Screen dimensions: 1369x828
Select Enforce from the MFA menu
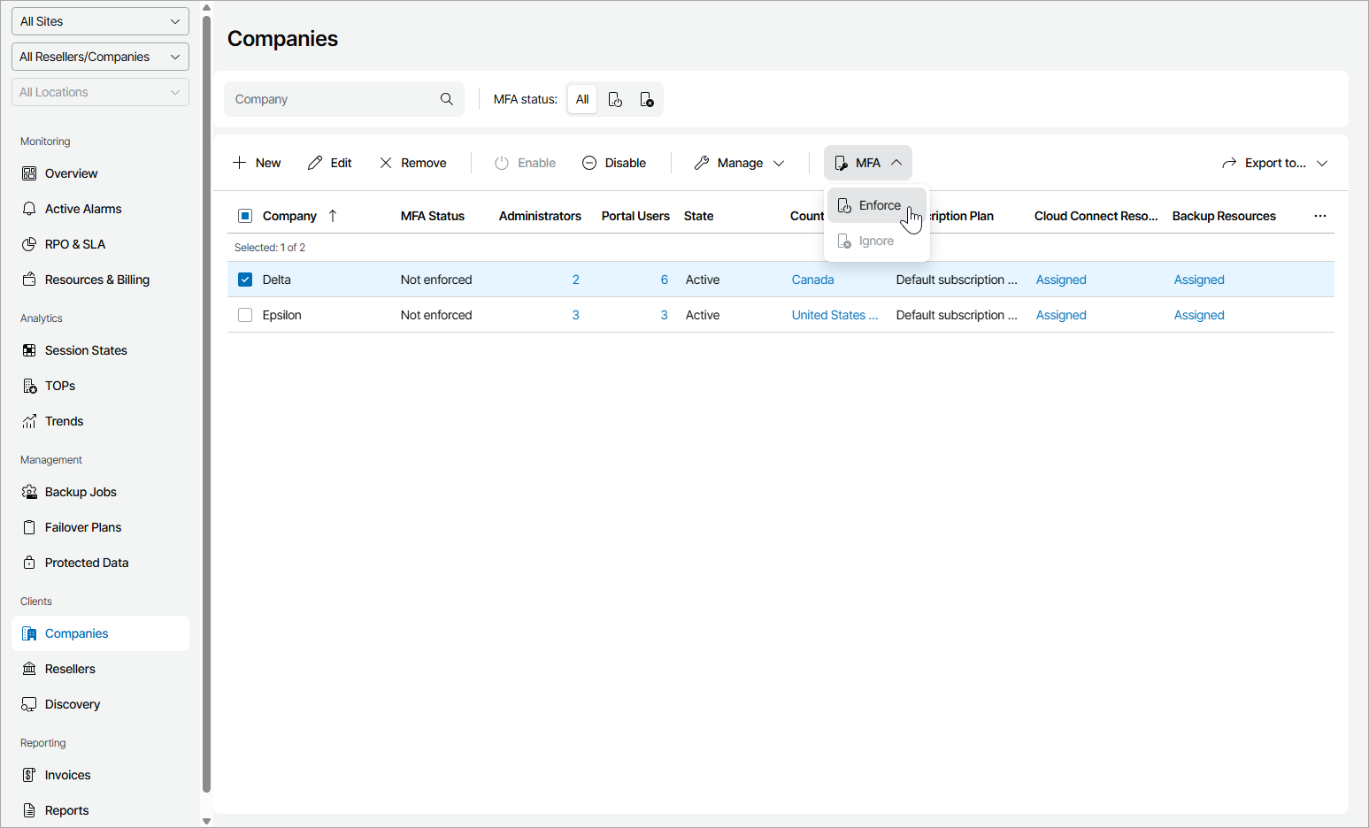pos(878,205)
